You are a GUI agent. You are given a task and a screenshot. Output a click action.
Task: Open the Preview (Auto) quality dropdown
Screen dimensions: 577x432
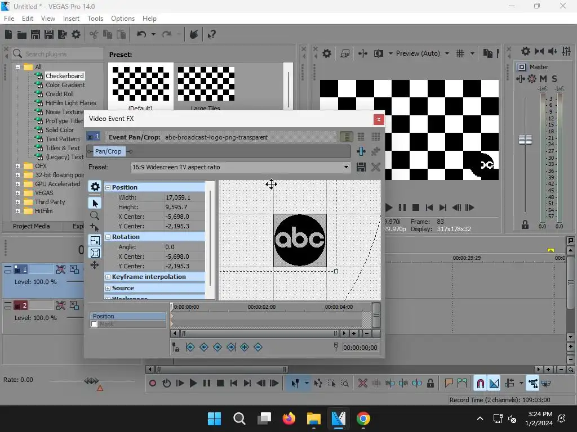tap(447, 53)
